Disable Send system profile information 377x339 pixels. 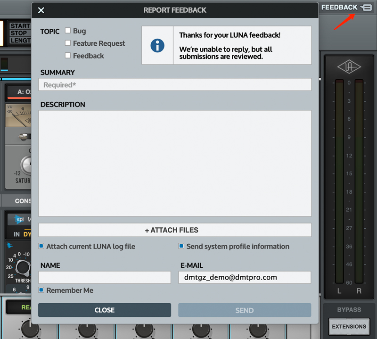click(x=181, y=246)
